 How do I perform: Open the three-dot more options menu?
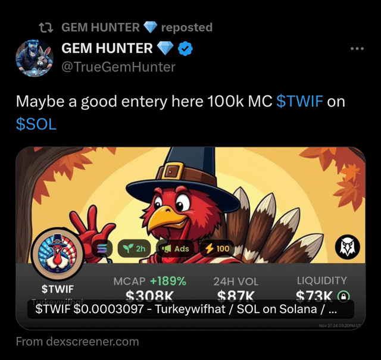[x=357, y=49]
